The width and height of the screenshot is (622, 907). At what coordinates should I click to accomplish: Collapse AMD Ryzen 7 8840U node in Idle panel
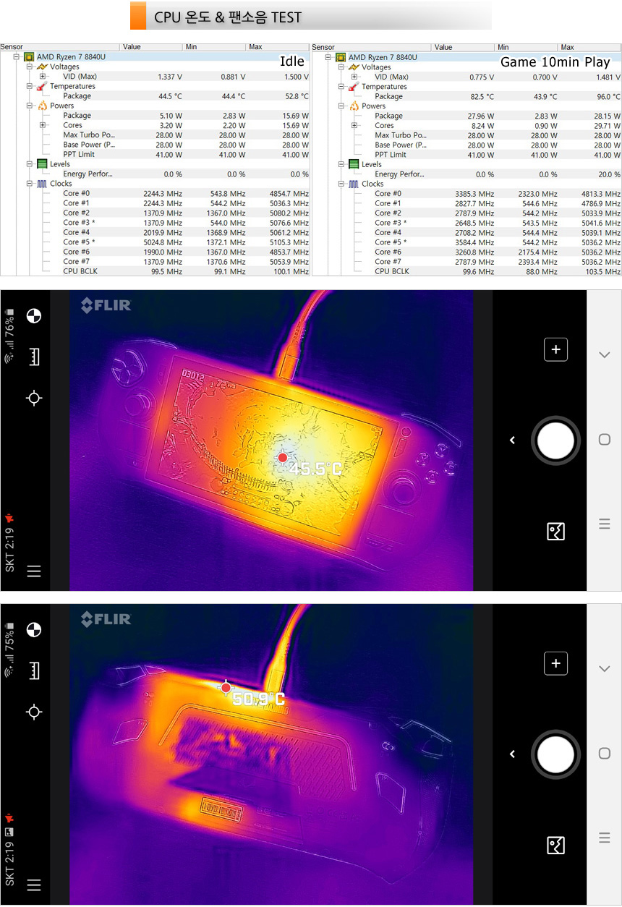coord(16,57)
